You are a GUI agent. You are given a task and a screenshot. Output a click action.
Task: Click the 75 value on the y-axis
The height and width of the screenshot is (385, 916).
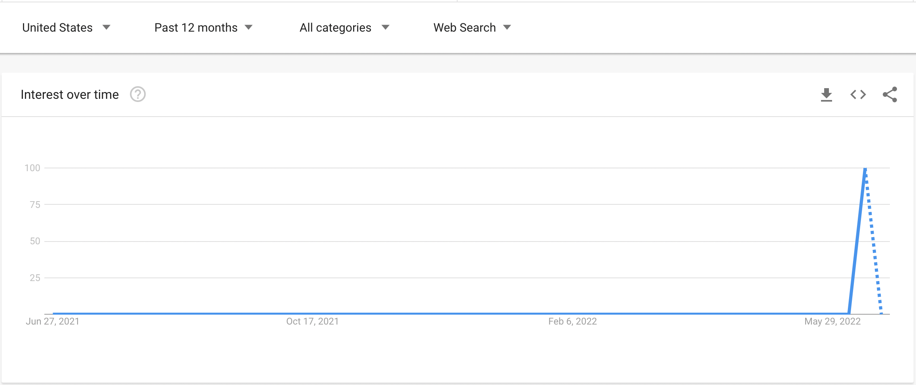(x=35, y=205)
